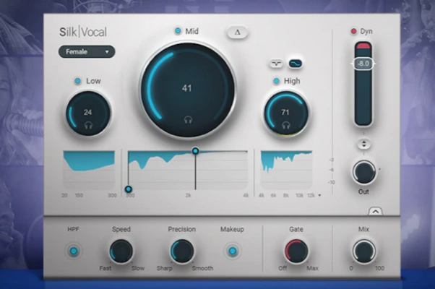Click the Speed knob

(121, 251)
